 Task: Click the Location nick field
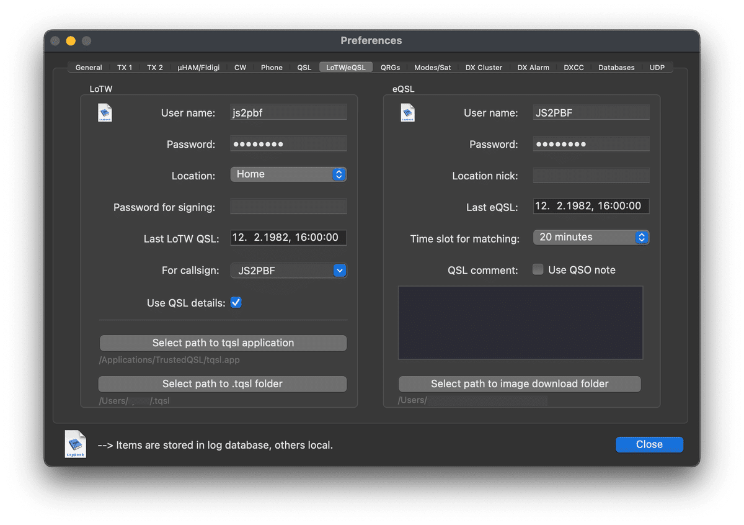591,175
